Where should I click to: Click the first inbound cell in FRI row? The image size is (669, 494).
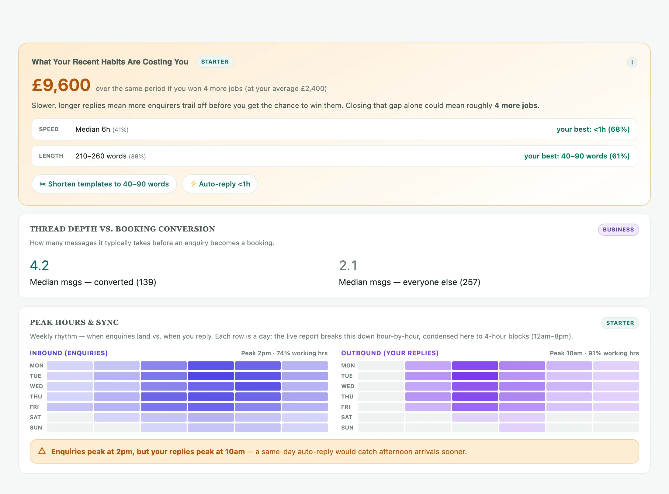click(70, 407)
